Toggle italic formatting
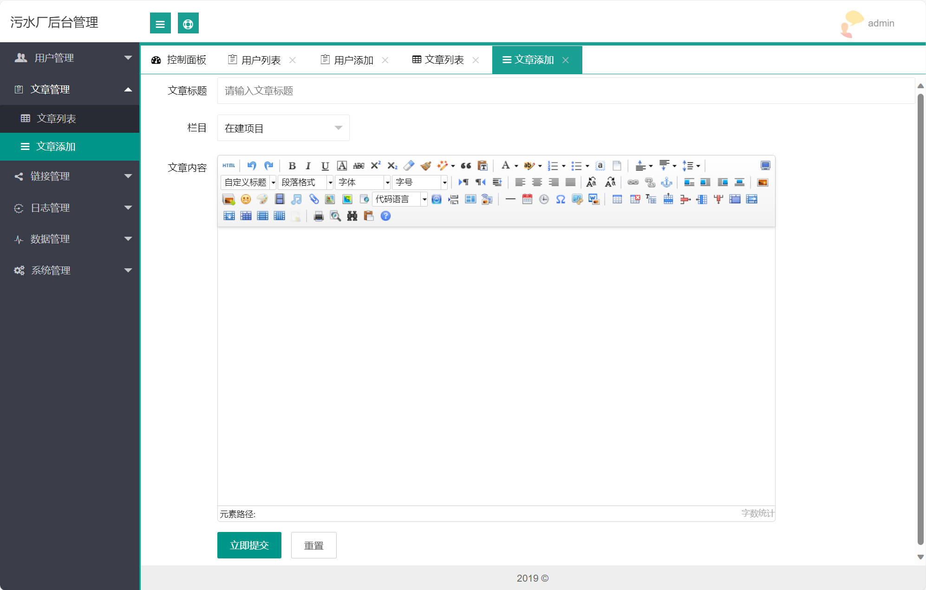 tap(308, 166)
